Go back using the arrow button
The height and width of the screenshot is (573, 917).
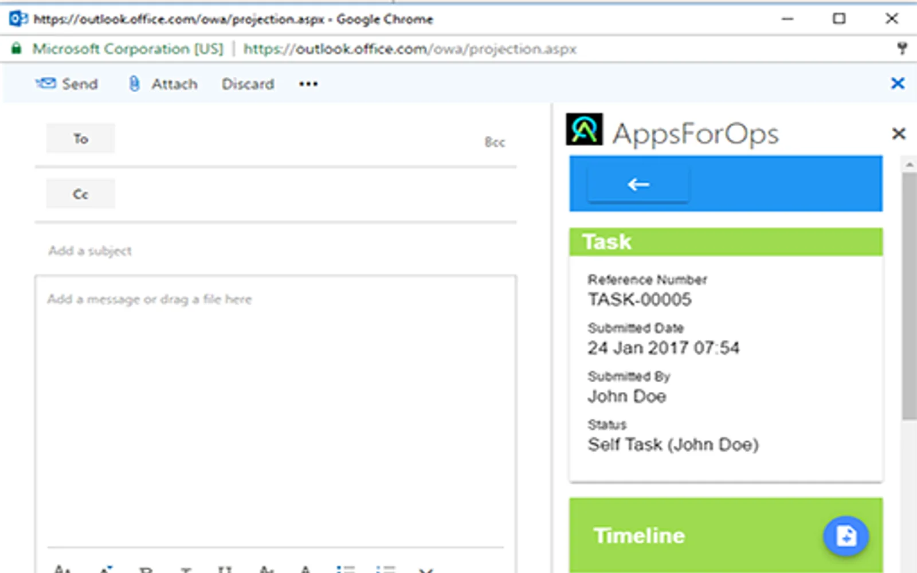(638, 185)
